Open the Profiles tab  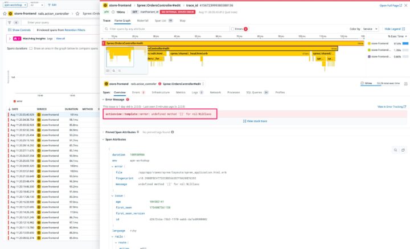point(280,92)
